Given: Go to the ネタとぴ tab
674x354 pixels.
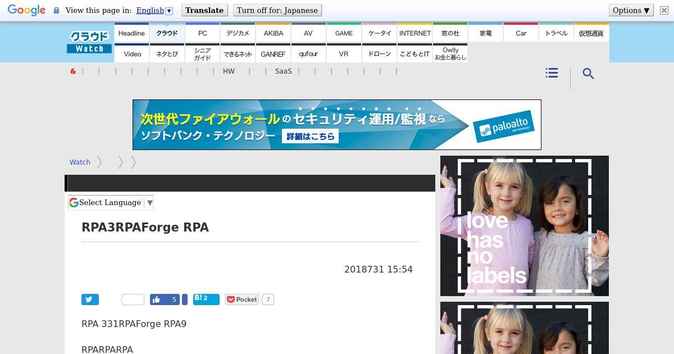Looking at the screenshot, I should (167, 53).
